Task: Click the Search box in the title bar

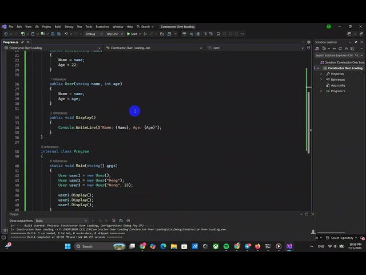Action: pyautogui.click(x=145, y=27)
